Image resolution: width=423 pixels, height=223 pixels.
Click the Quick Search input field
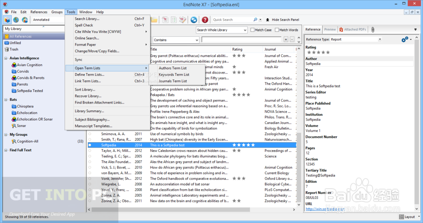click(x=232, y=20)
